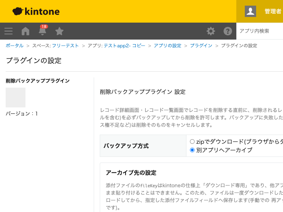
Task: Open the 管理者 account menu
Action: (x=273, y=11)
